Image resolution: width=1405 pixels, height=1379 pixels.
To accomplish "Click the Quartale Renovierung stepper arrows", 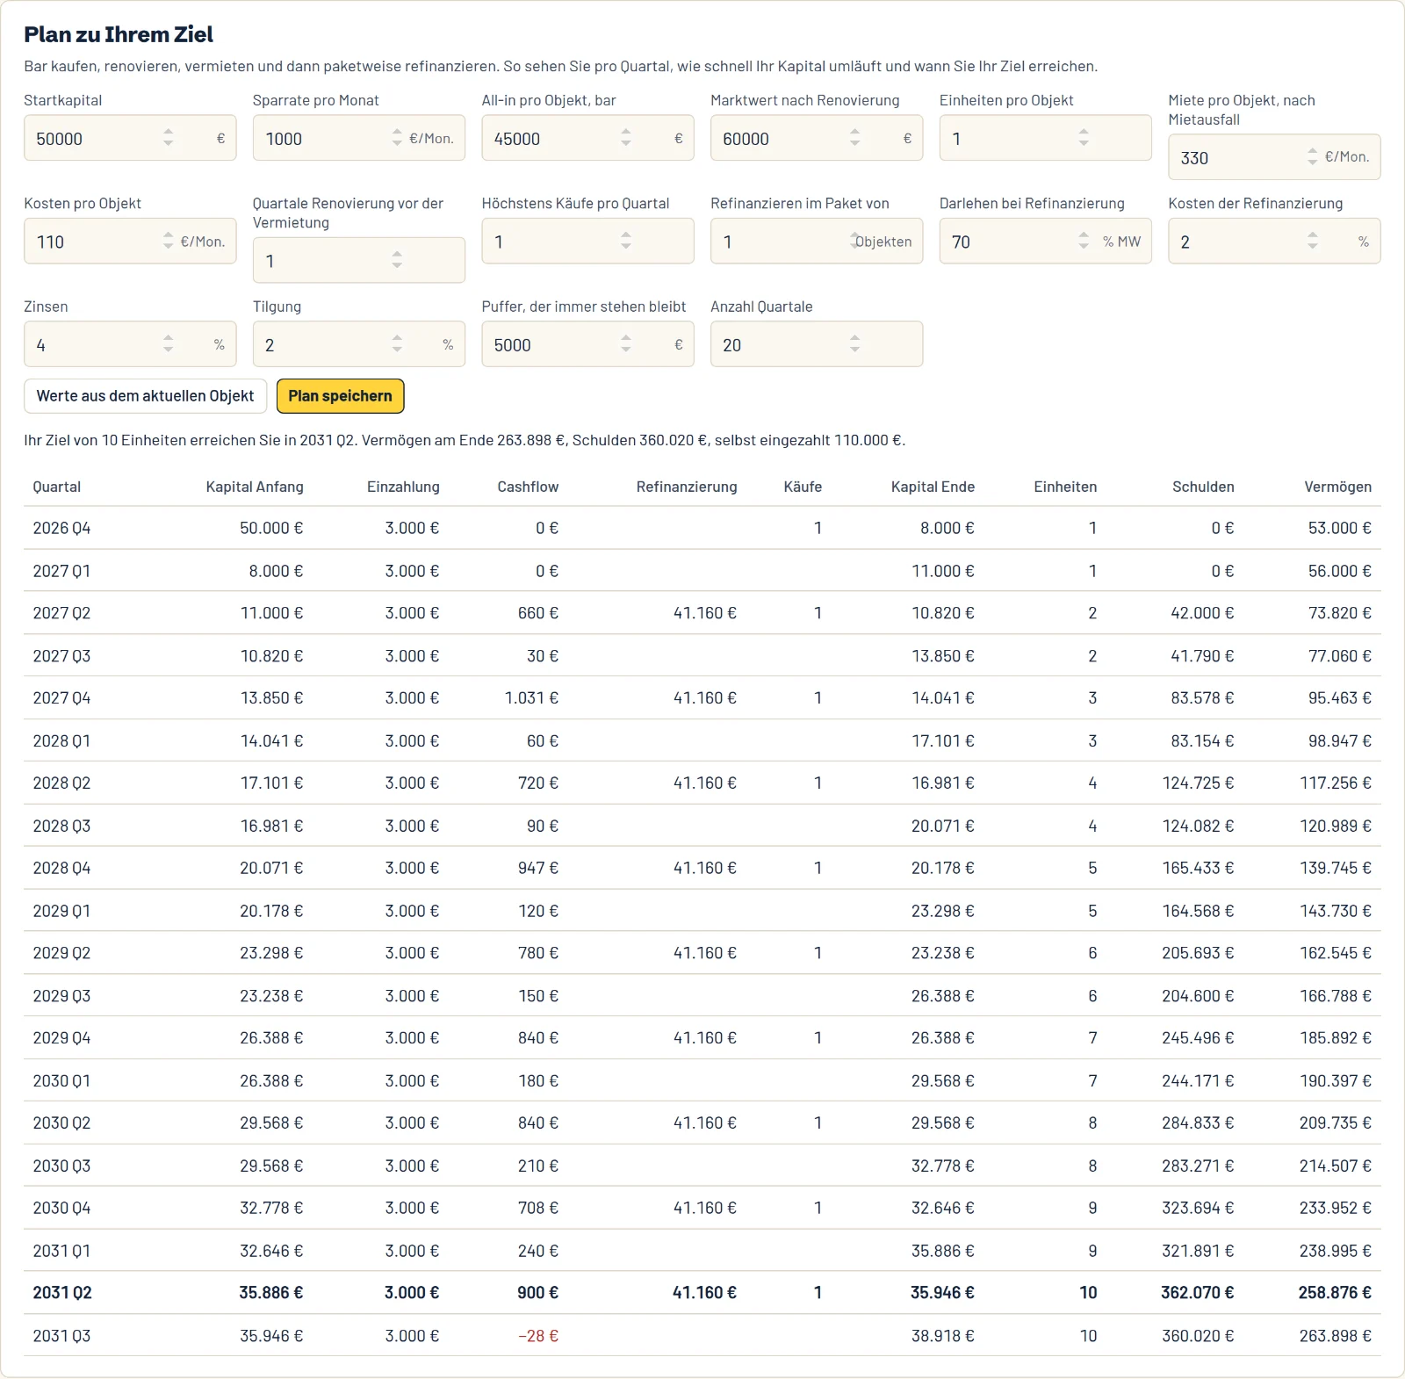I will (397, 260).
